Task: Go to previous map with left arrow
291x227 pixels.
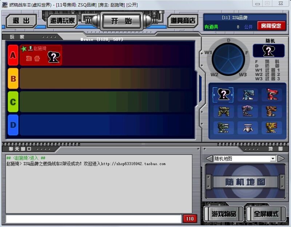Action: click(209, 159)
